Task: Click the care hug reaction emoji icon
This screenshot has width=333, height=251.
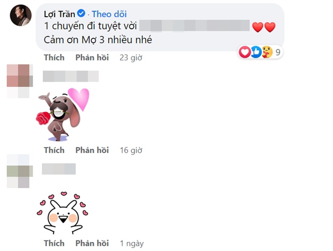Action: 267,52
